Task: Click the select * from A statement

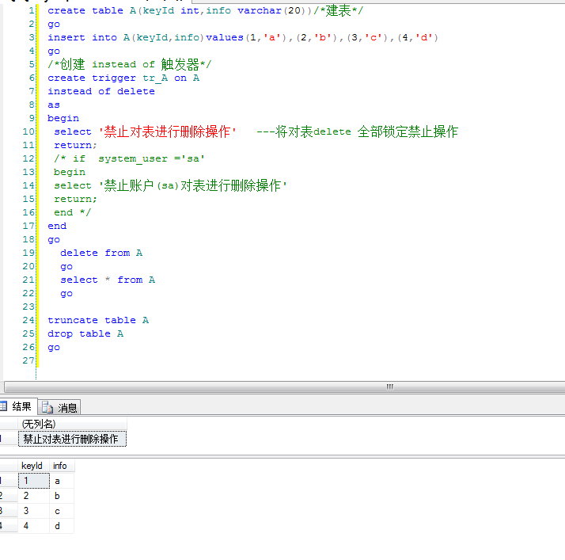Action: coord(108,280)
